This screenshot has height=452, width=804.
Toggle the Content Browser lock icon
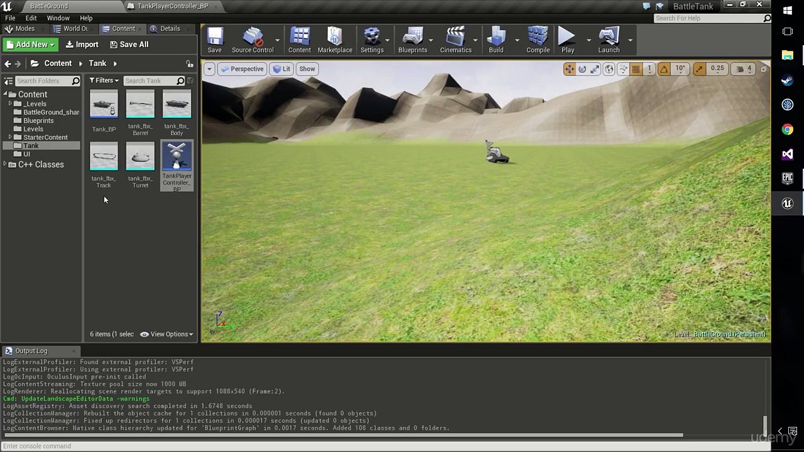[190, 64]
